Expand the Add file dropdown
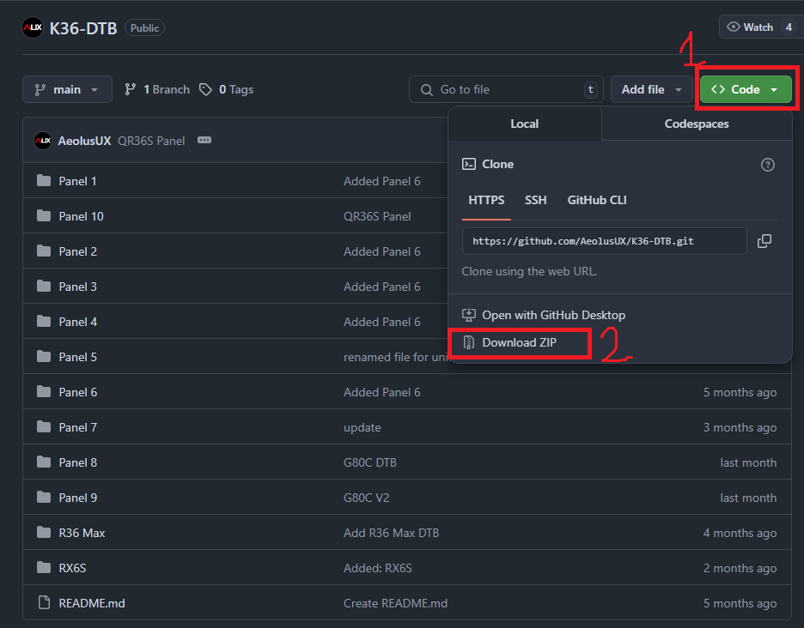Image resolution: width=804 pixels, height=628 pixels. (651, 89)
